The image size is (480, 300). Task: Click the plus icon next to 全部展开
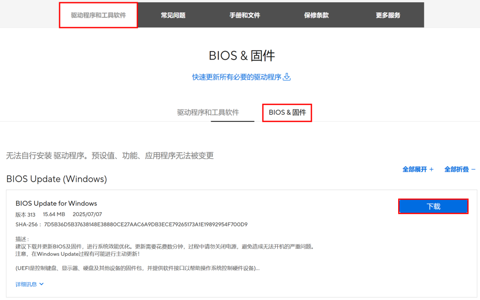click(x=431, y=169)
